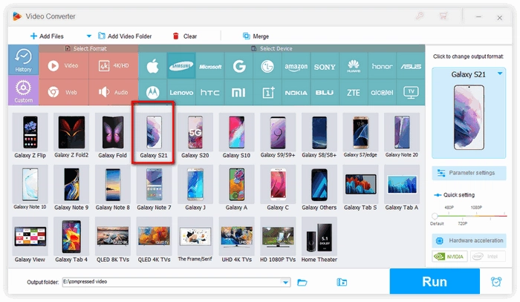
Task: Click the video folder icon beside output path
Action: [x=342, y=282]
